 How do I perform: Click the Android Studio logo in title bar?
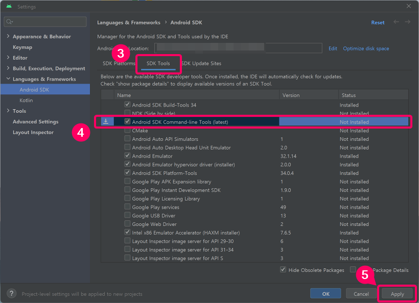tap(9, 6)
